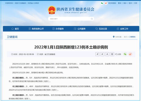Click the national emblem logo
This screenshot has width=141, height=101.
pyautogui.click(x=52, y=10)
